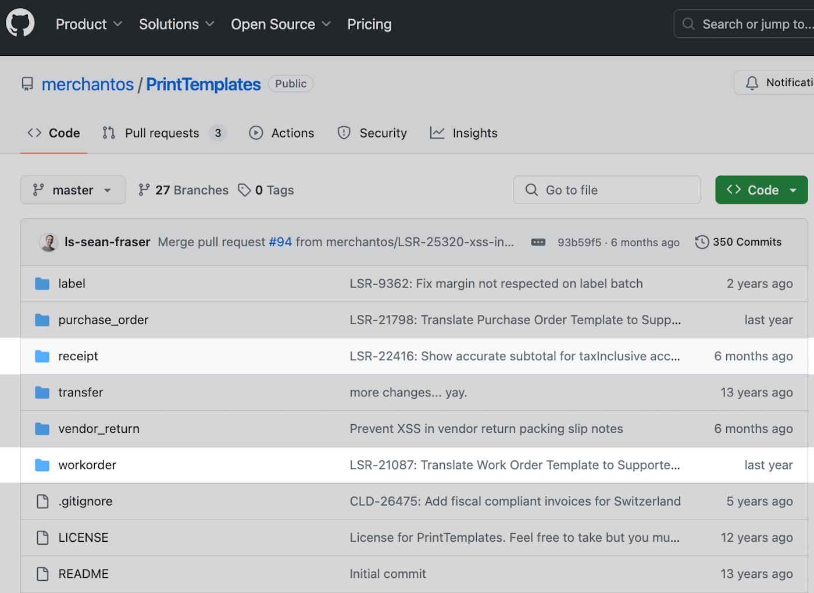Open the ls-sean-fraser author link
814x593 pixels.
point(108,242)
